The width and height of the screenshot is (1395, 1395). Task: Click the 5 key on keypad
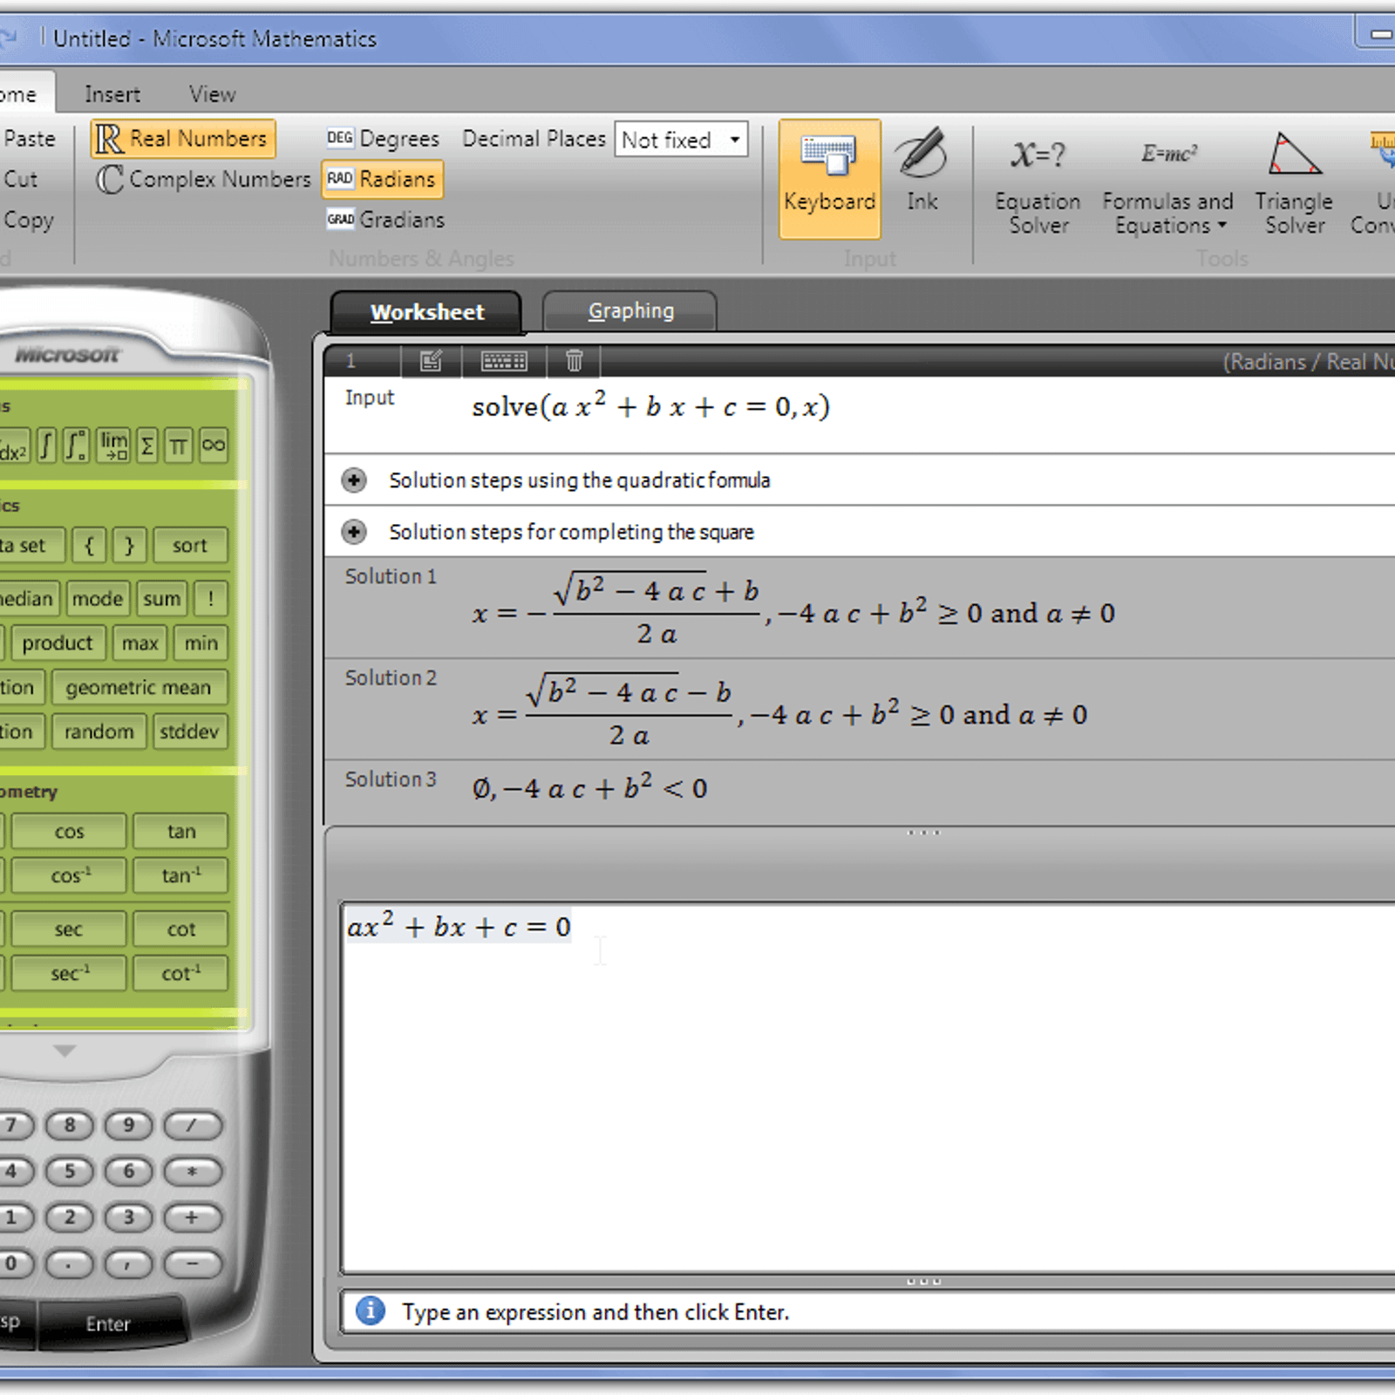(x=70, y=1172)
